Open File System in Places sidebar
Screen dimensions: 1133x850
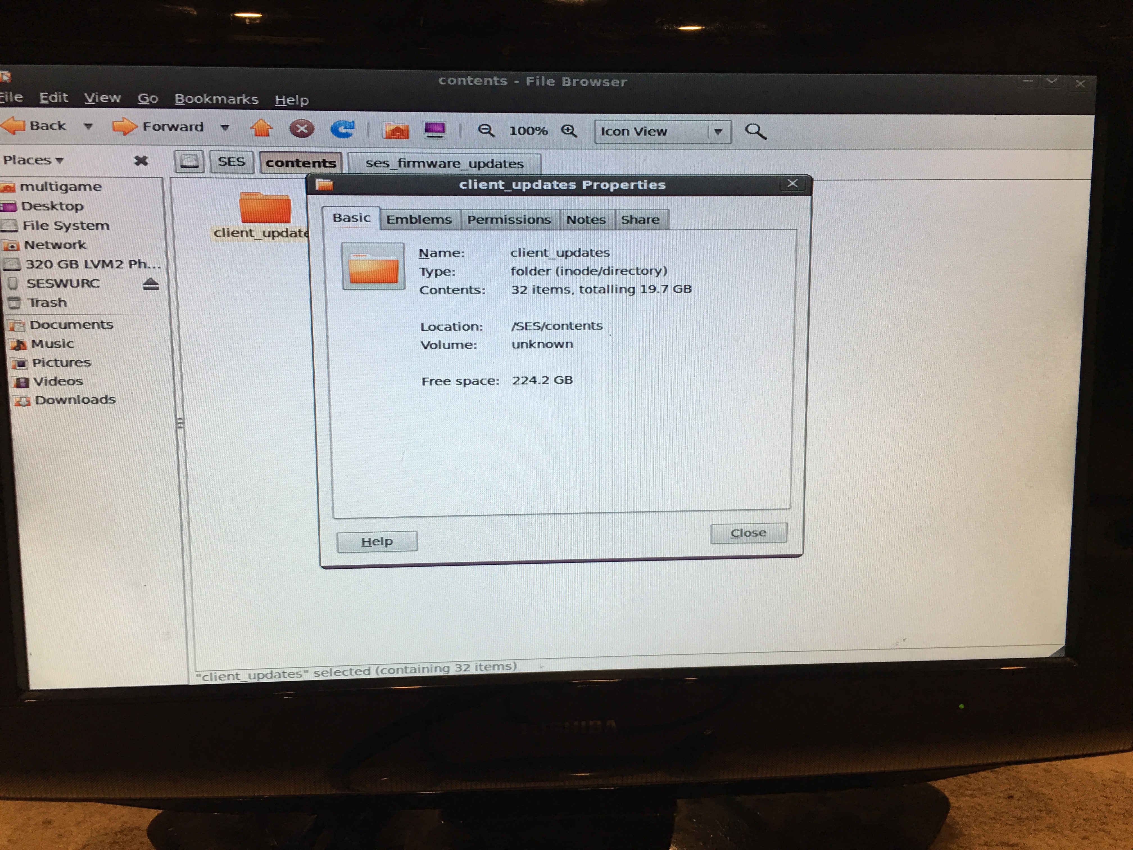coord(55,225)
